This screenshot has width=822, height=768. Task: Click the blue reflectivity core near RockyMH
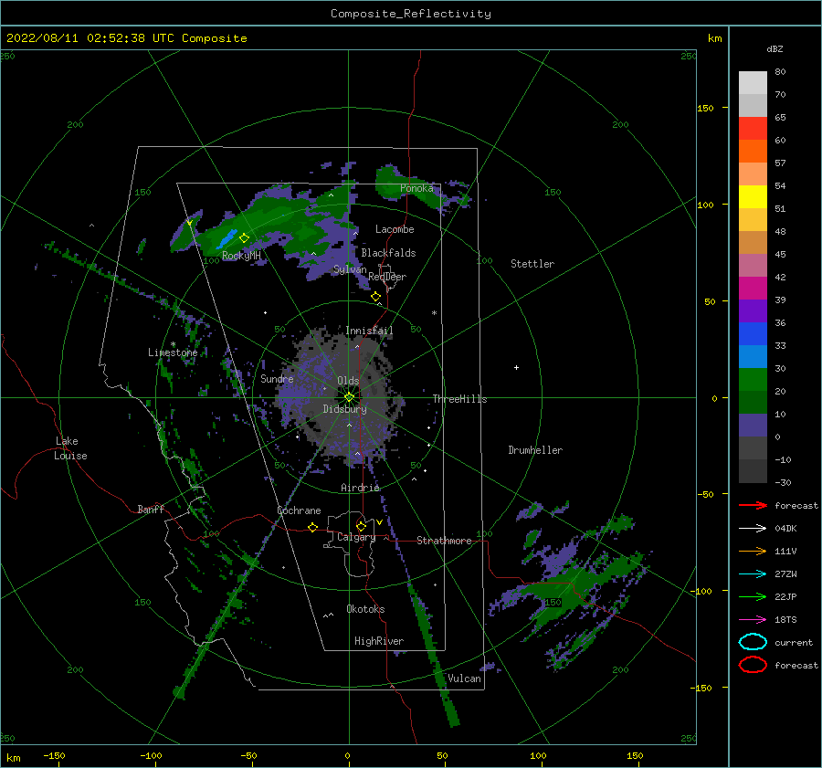tap(227, 238)
